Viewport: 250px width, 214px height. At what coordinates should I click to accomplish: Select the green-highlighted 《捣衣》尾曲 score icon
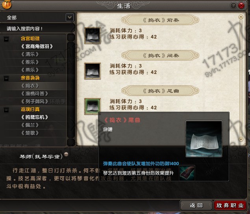93,106
